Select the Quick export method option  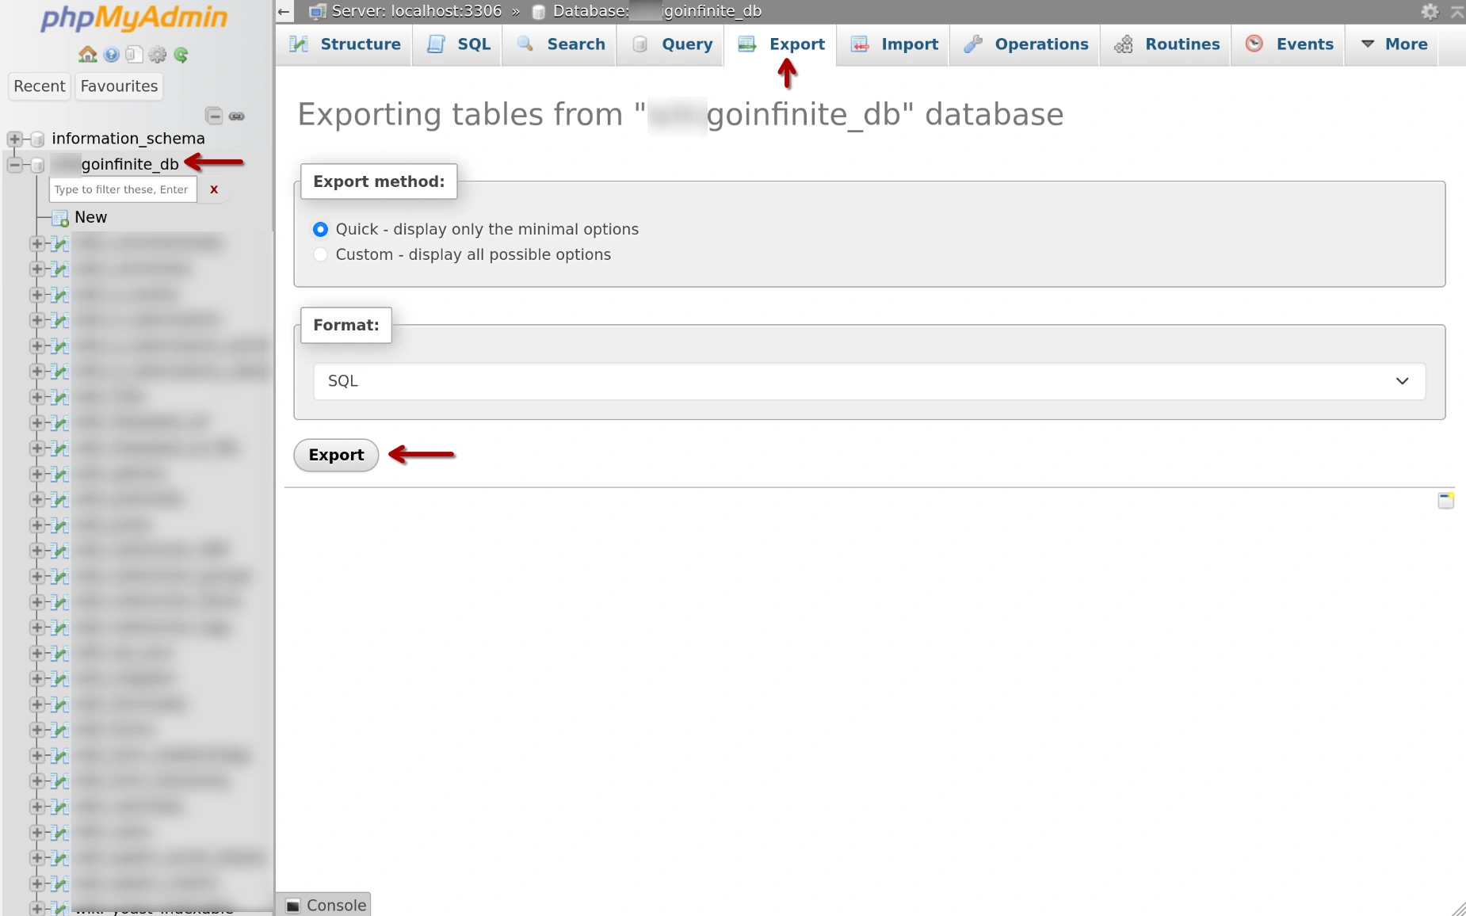(320, 229)
